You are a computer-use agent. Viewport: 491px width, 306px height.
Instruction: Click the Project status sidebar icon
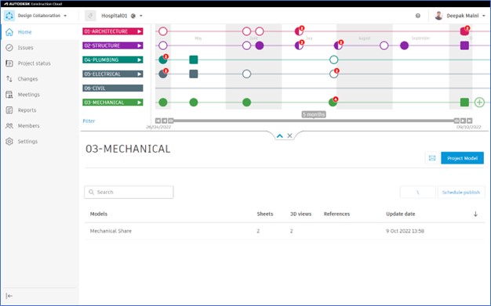pos(9,63)
